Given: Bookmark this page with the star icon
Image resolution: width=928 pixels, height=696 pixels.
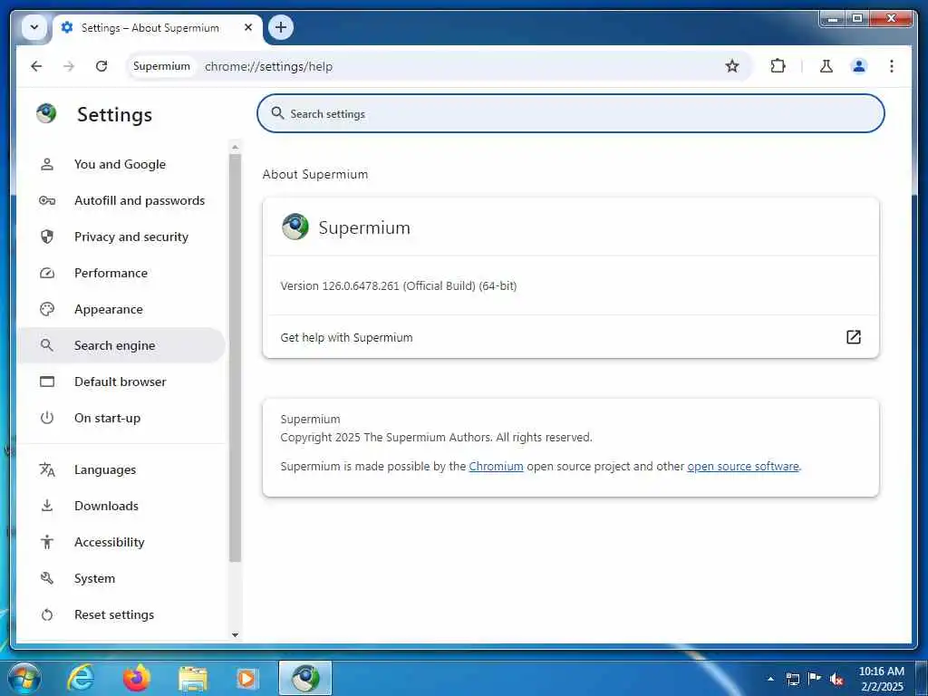Looking at the screenshot, I should [x=732, y=66].
